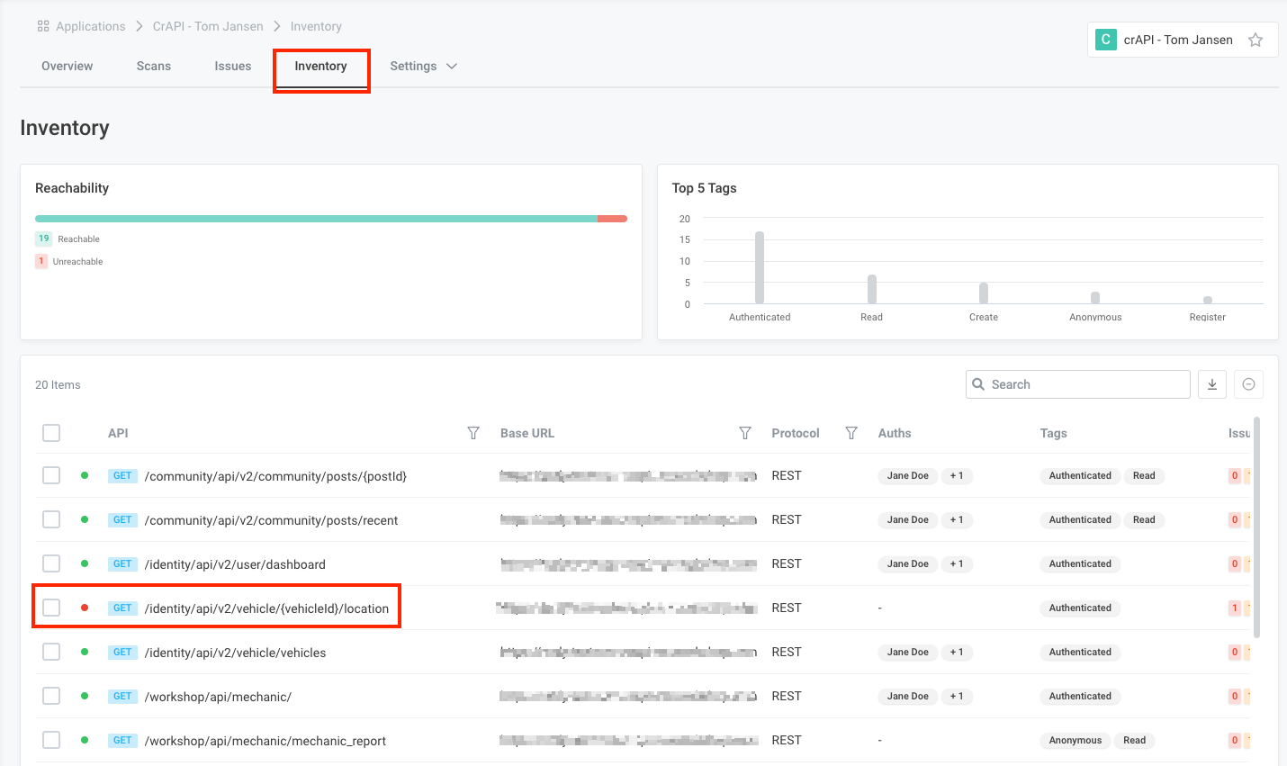The image size is (1287, 766).
Task: Switch to the Scans tab
Action: 154,66
